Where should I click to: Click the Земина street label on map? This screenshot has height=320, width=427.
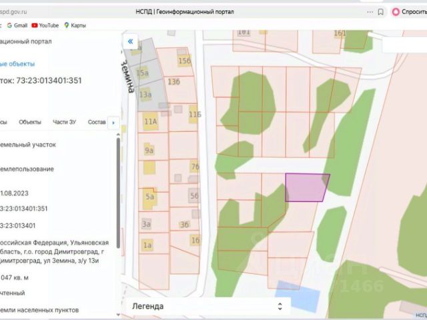[x=127, y=76]
